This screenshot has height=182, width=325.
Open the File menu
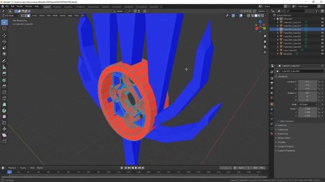click(x=7, y=7)
